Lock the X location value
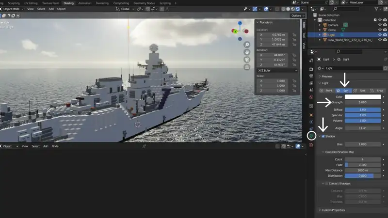The height and width of the screenshot is (218, 388). 294,35
